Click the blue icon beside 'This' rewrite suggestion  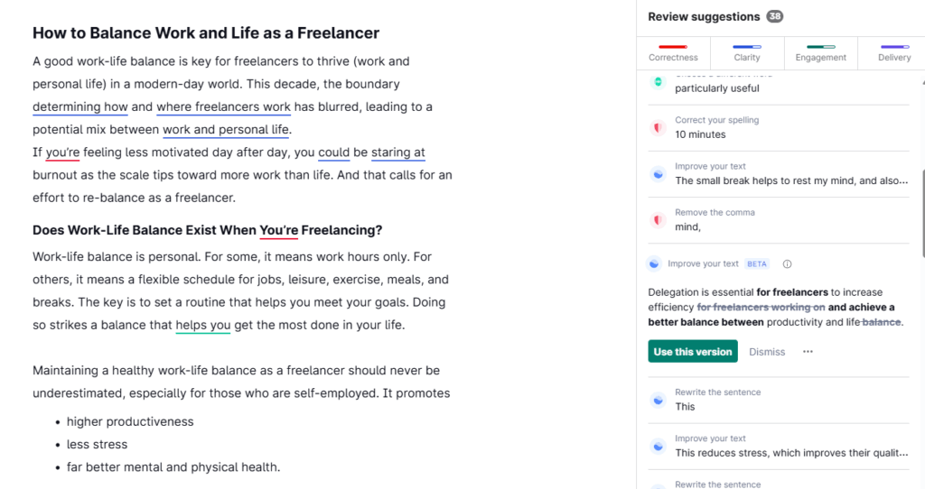(x=658, y=400)
